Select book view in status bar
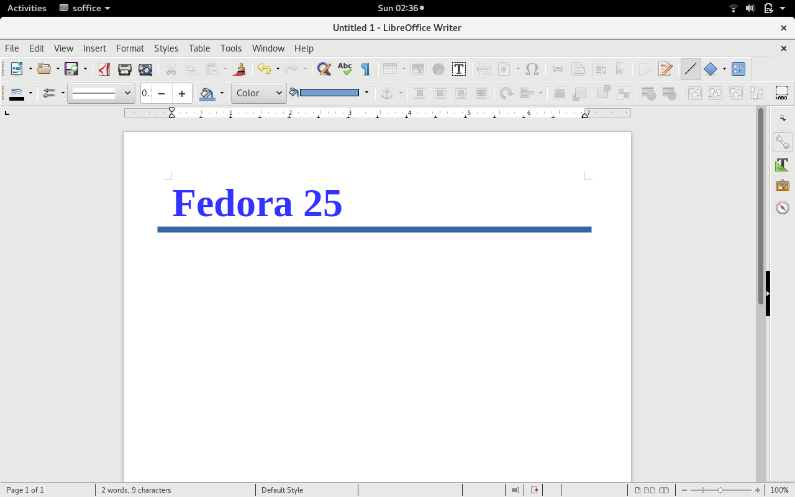Image resolution: width=795 pixels, height=497 pixels. [x=664, y=490]
